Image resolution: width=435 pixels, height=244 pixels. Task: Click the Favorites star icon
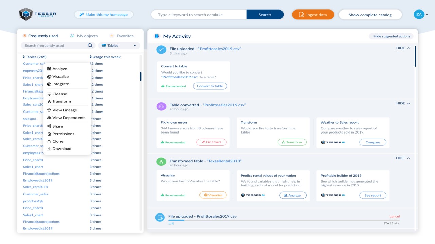pos(111,36)
